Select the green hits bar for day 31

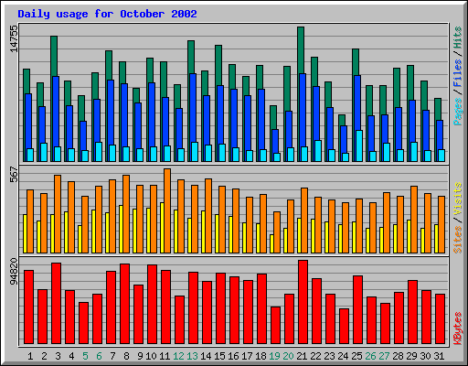click(438, 109)
